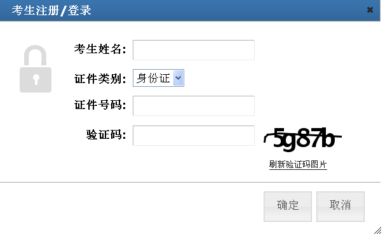The image size is (385, 239).
Task: Click the 5g87b captcha image
Action: click(x=303, y=139)
